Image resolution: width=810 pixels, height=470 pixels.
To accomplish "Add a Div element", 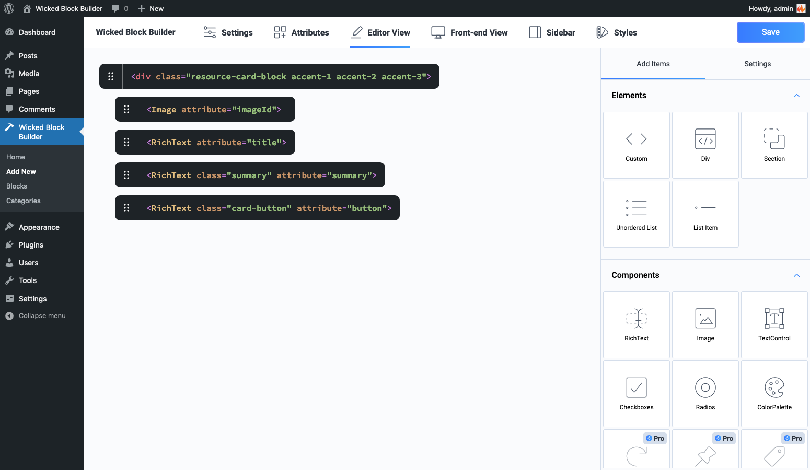I will pyautogui.click(x=705, y=145).
